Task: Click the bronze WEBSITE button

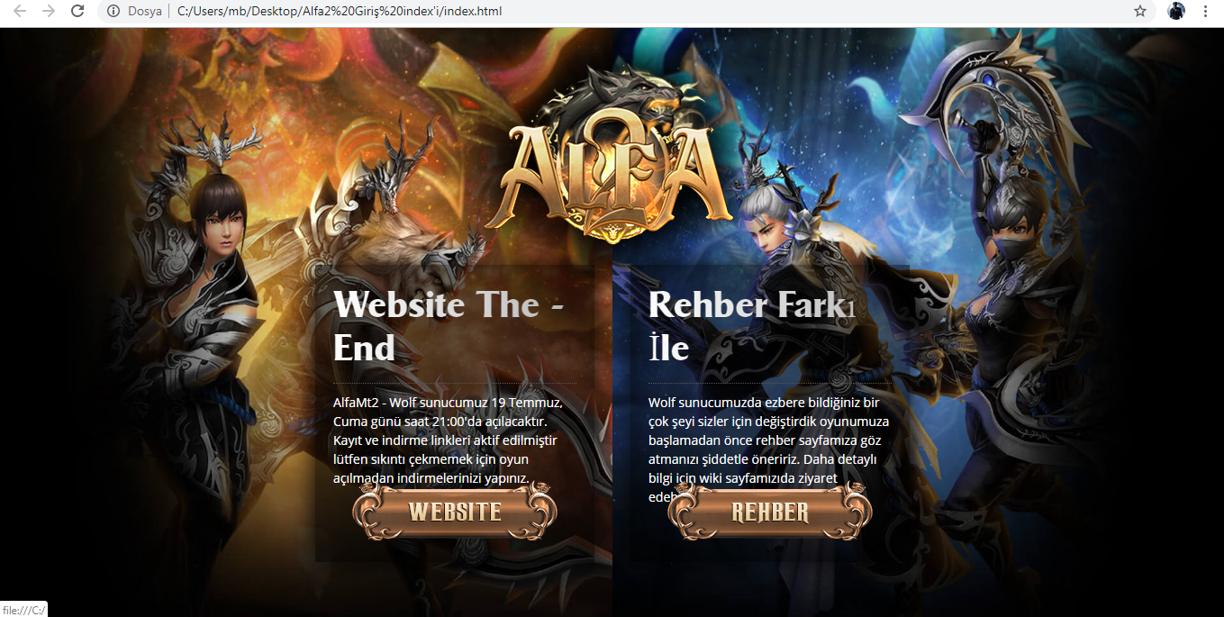Action: point(455,512)
